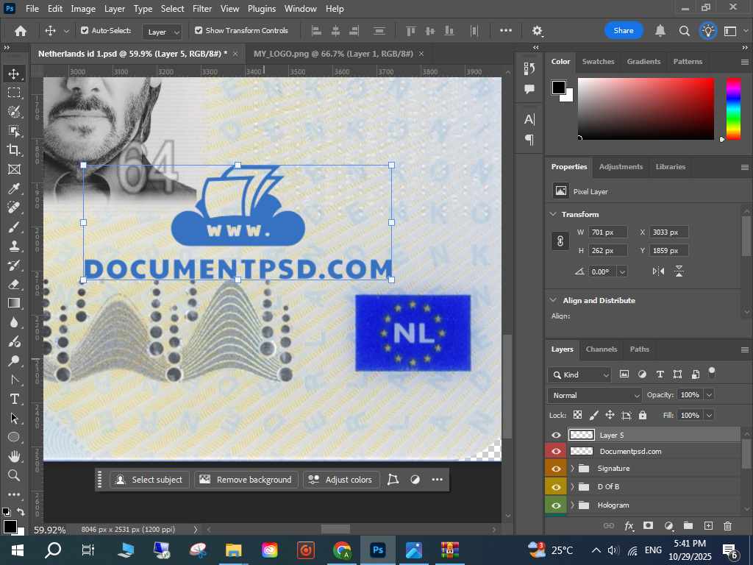Viewport: 753px width, 565px height.
Task: Pick the Brush tool
Action: [14, 227]
